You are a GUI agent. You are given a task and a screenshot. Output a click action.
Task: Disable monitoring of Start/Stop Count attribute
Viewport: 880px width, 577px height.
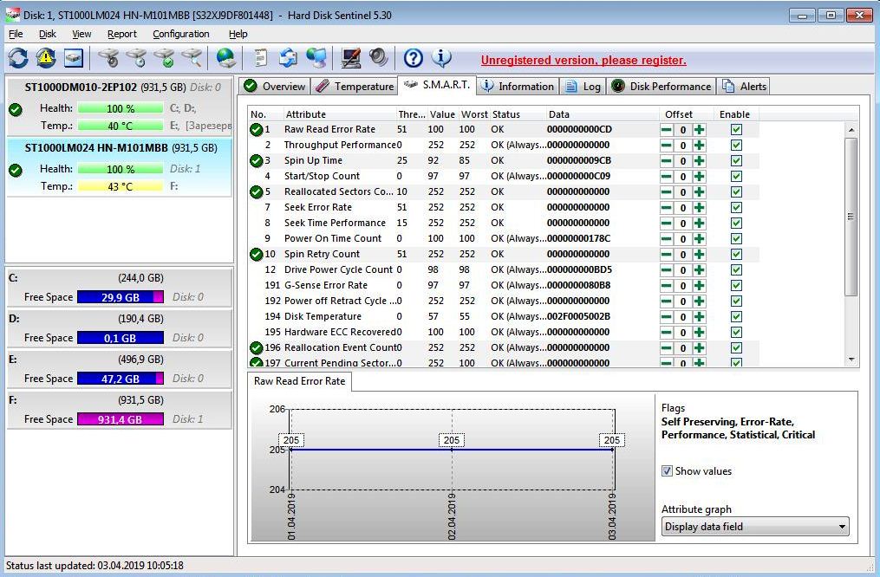click(736, 177)
